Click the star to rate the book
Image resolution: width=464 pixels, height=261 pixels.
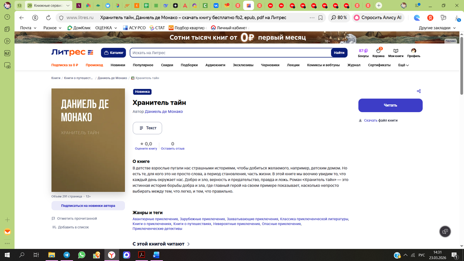coord(142,144)
